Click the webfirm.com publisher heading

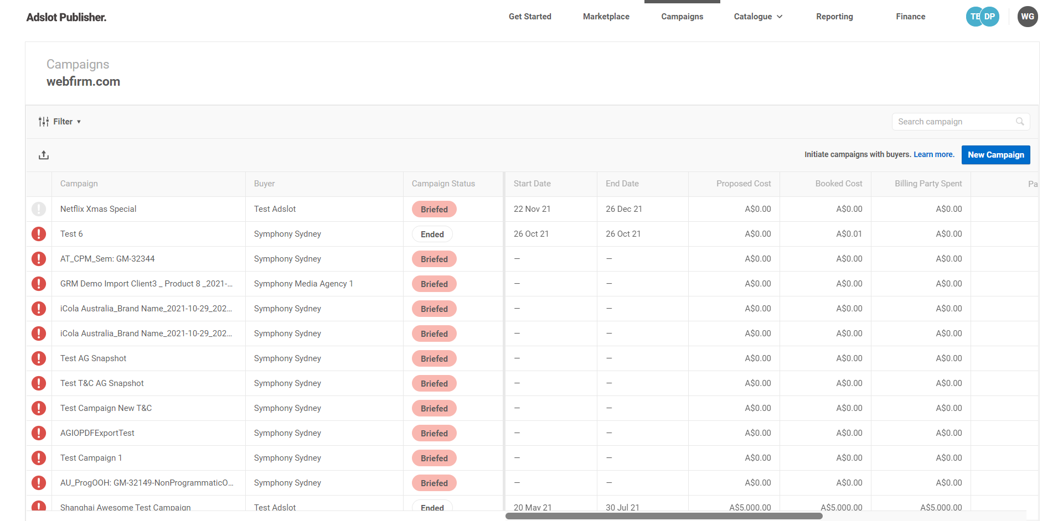coord(83,81)
